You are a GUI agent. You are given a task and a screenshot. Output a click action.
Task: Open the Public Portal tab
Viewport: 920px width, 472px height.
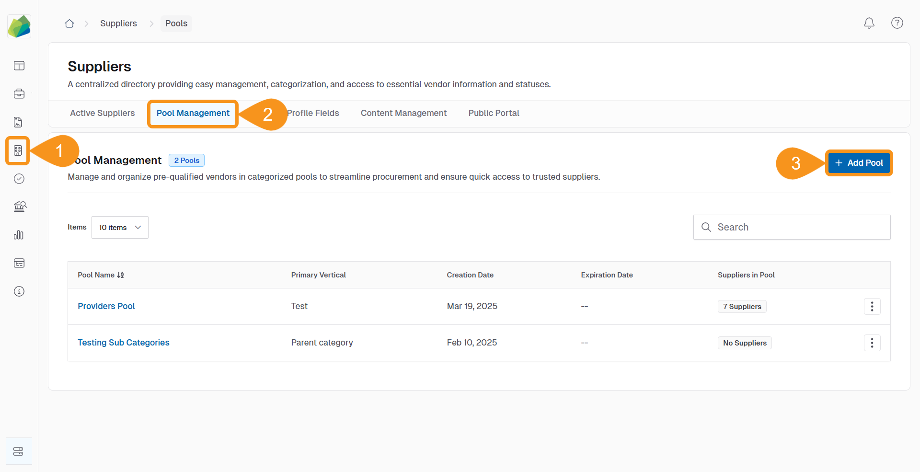click(x=494, y=113)
